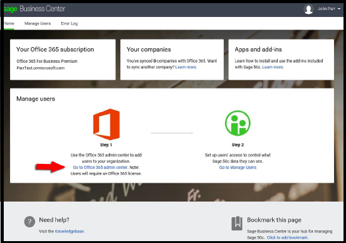Image resolution: width=346 pixels, height=243 pixels.
Task: Select the Click to add bookmark link
Action: tap(287, 237)
